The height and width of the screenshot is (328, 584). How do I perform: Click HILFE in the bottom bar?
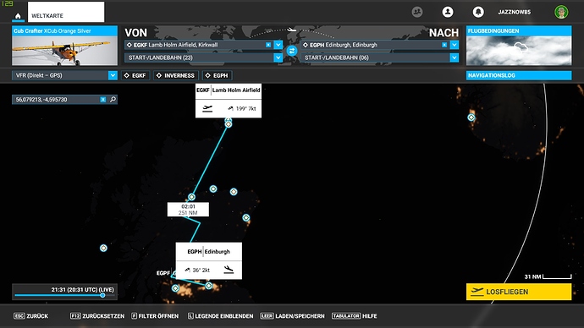(354, 315)
